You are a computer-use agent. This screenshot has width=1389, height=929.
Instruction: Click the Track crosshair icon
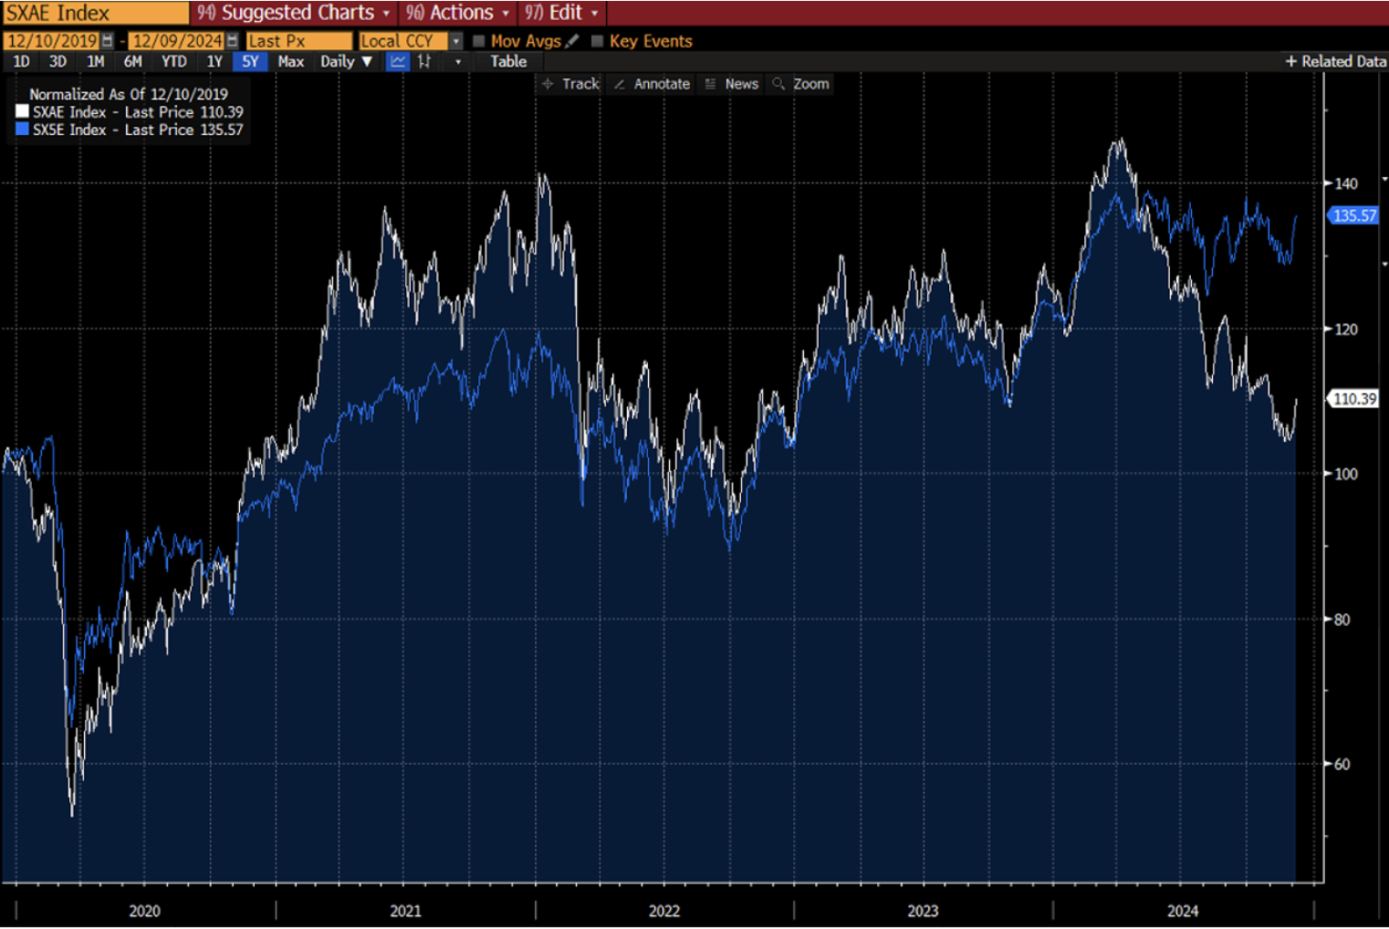(x=548, y=84)
